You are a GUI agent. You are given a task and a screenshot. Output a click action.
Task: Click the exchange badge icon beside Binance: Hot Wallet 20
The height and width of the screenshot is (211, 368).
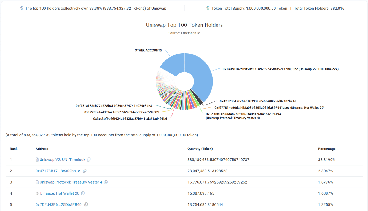click(37, 193)
